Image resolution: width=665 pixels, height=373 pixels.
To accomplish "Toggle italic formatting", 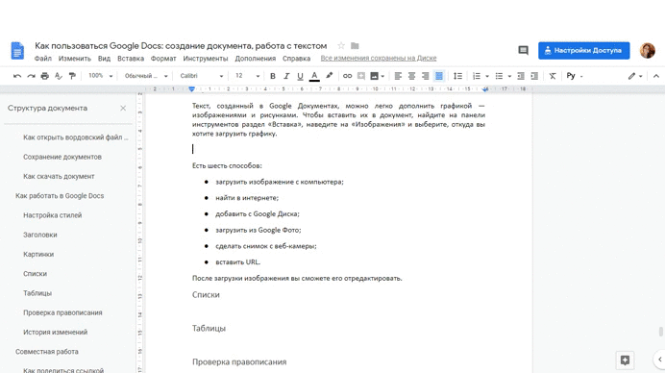I will coord(286,76).
